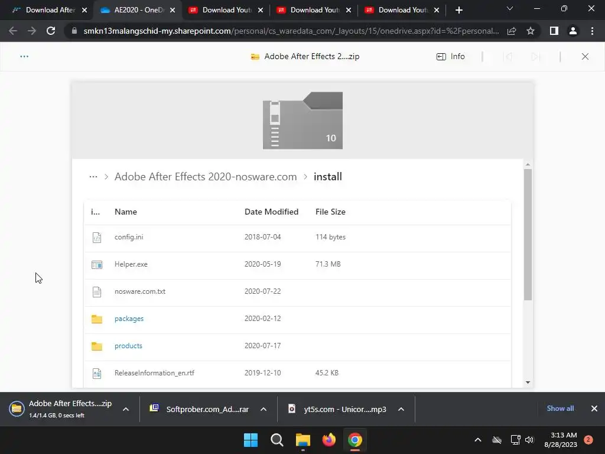The width and height of the screenshot is (605, 454).
Task: Click the Helper.exe application icon
Action: [x=97, y=264]
